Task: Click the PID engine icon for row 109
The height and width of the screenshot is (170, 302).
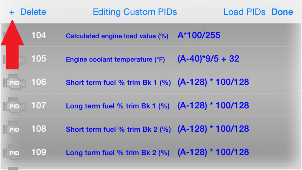Action: click(14, 152)
